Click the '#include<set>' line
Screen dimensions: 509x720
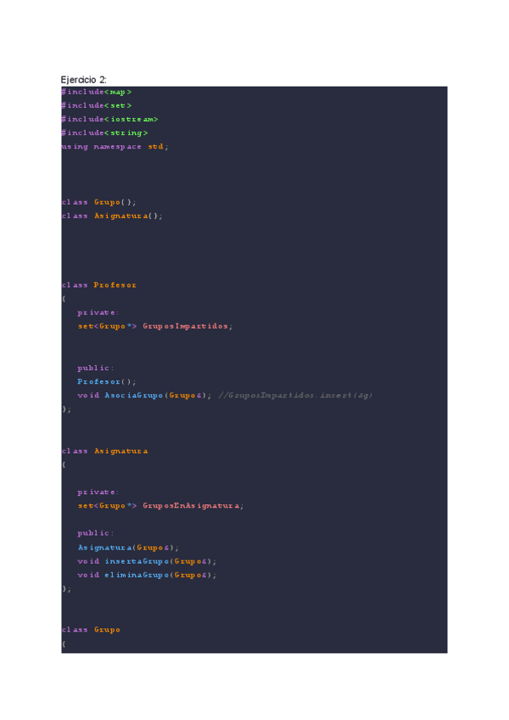tap(97, 105)
